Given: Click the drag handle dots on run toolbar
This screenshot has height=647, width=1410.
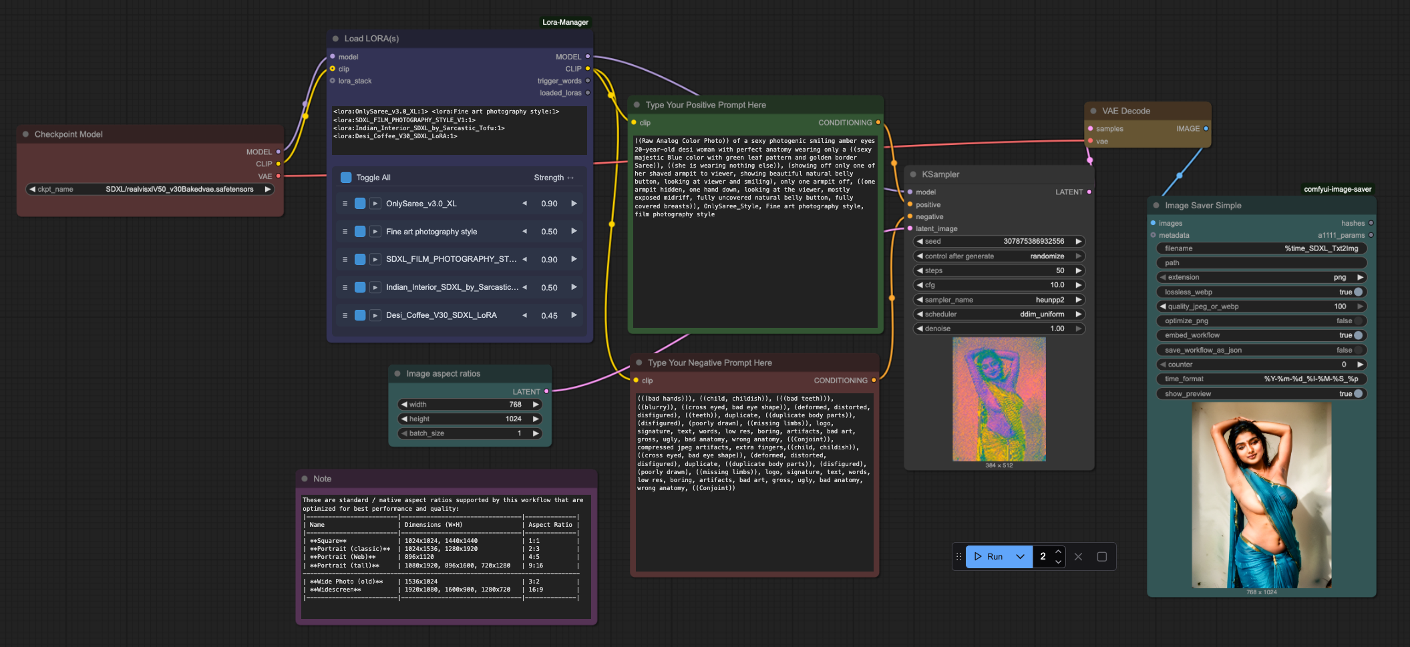Looking at the screenshot, I should point(959,556).
